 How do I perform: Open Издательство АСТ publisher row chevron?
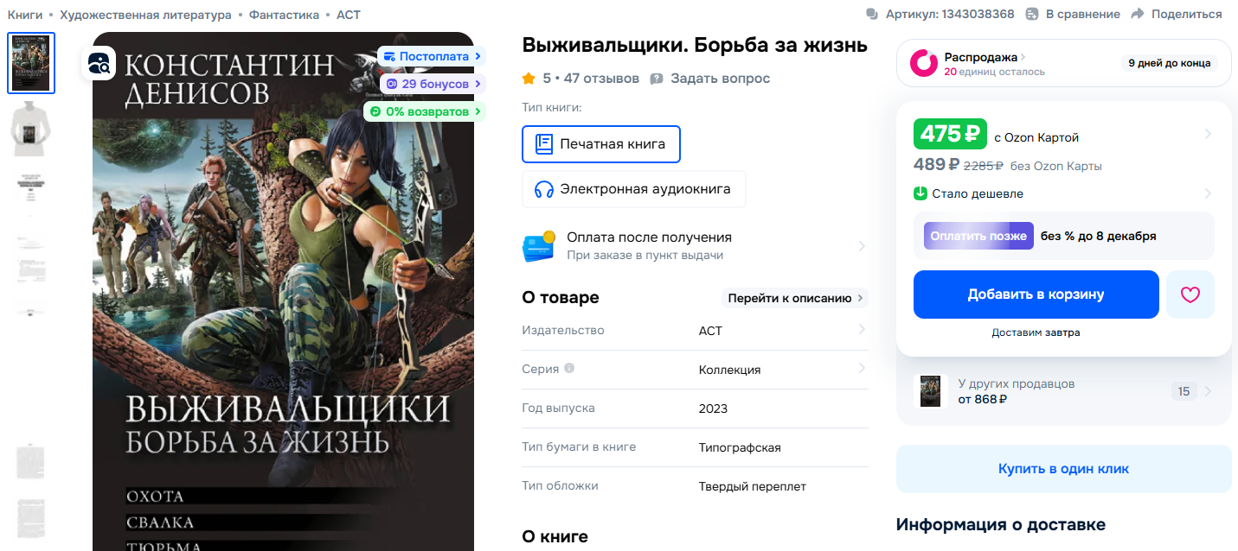(862, 329)
